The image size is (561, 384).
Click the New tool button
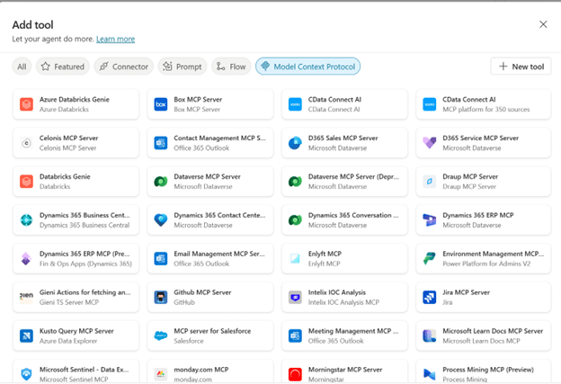pyautogui.click(x=521, y=67)
